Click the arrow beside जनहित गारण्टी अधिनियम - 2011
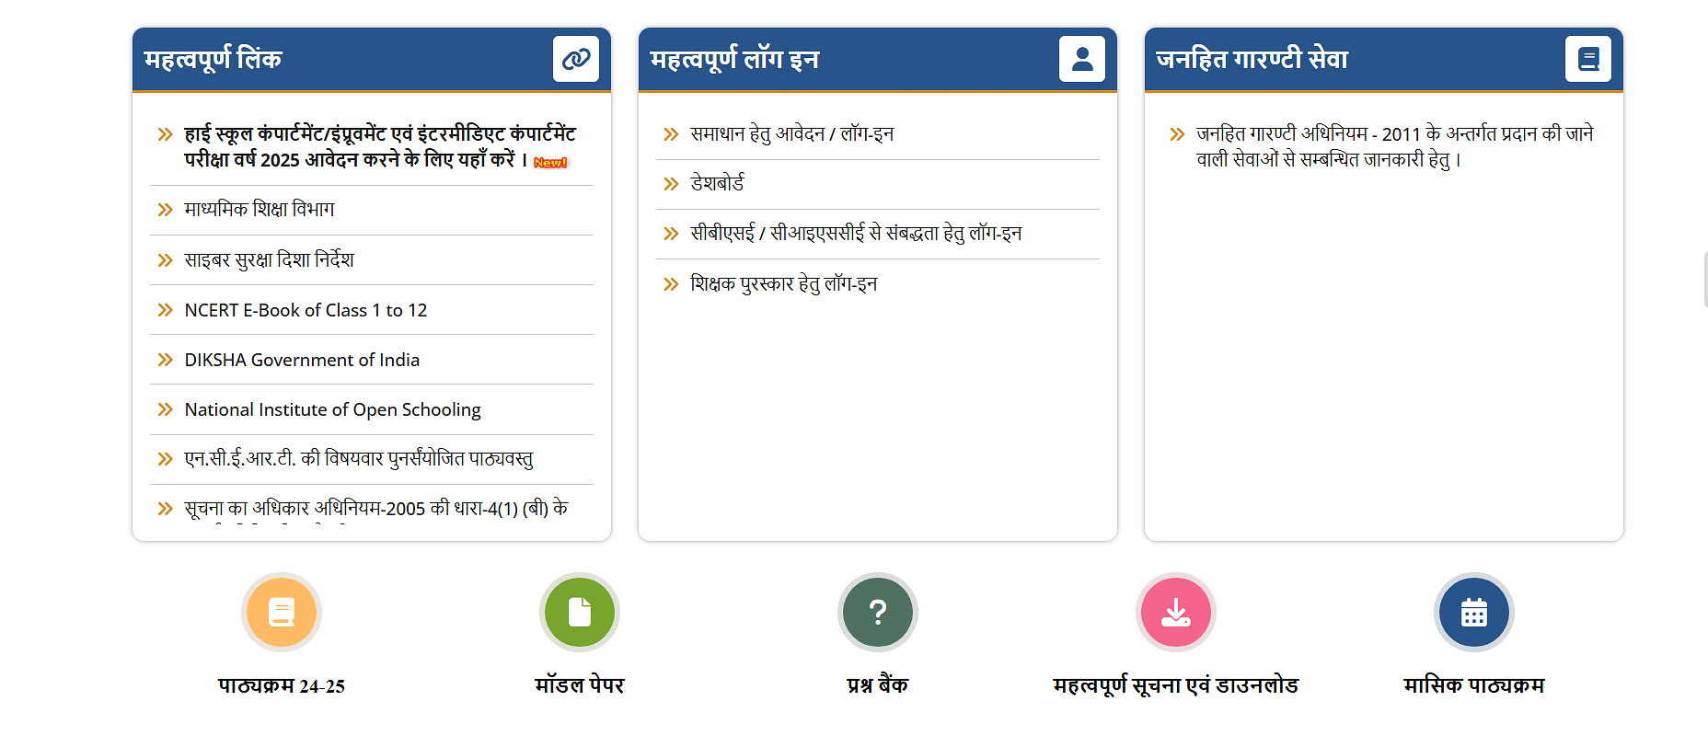1708x747 pixels. [1177, 134]
